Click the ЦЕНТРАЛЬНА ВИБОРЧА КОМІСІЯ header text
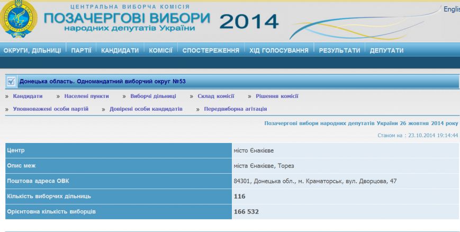The height and width of the screenshot is (232, 460). [130, 6]
